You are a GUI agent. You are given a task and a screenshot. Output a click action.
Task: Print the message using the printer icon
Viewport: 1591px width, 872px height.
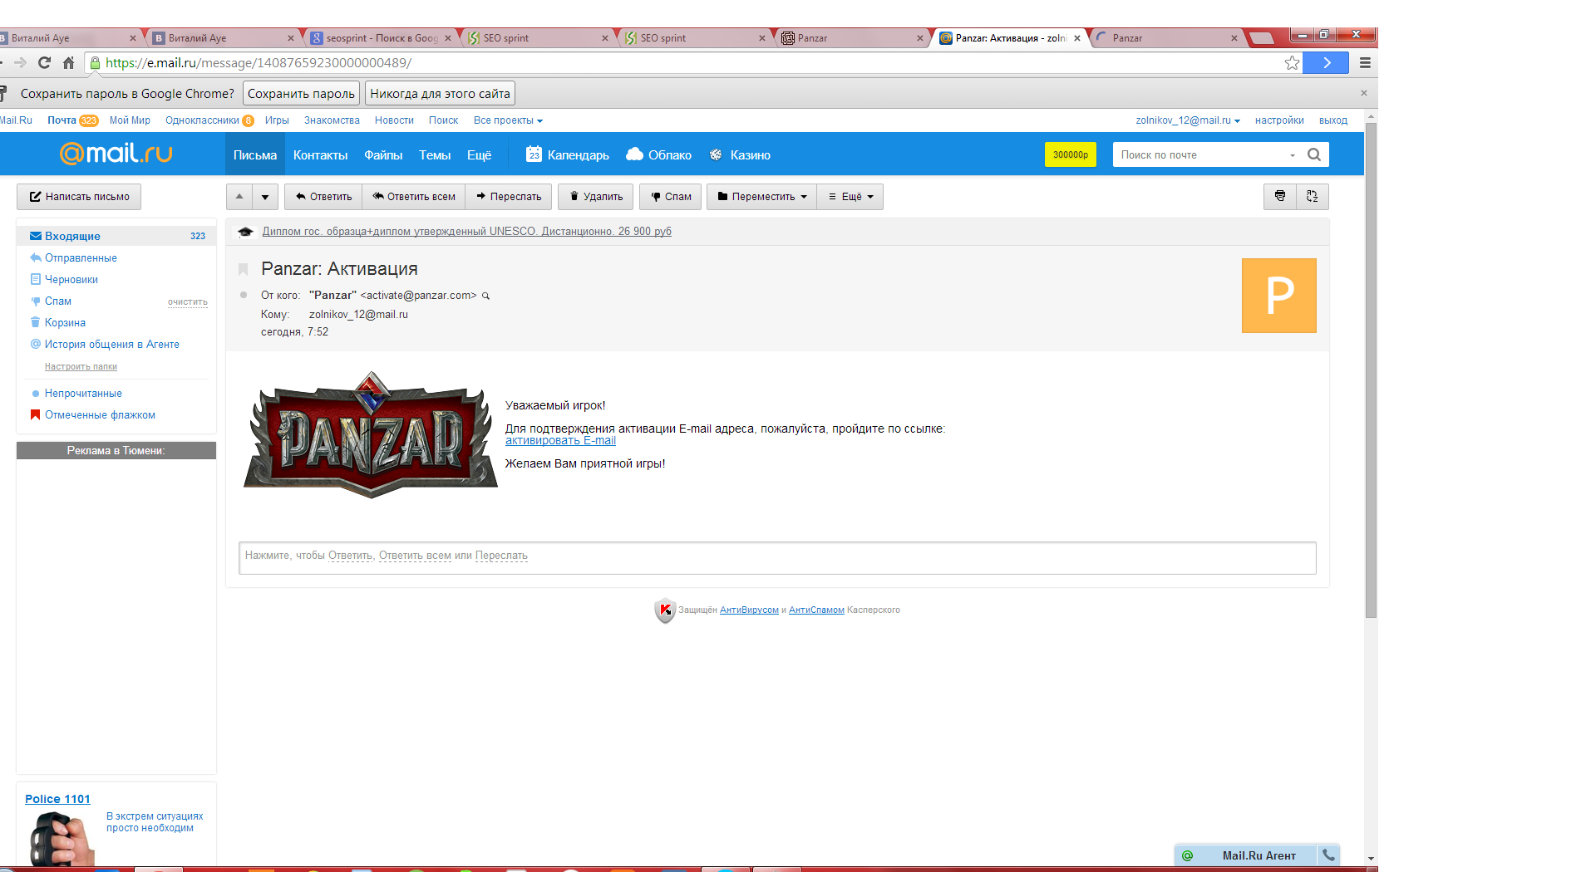1280,196
